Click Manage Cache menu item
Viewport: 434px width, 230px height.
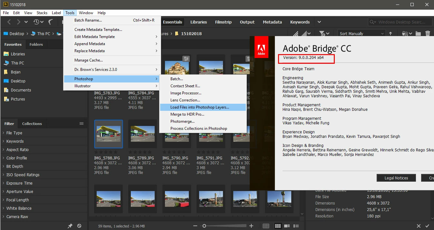point(112,60)
